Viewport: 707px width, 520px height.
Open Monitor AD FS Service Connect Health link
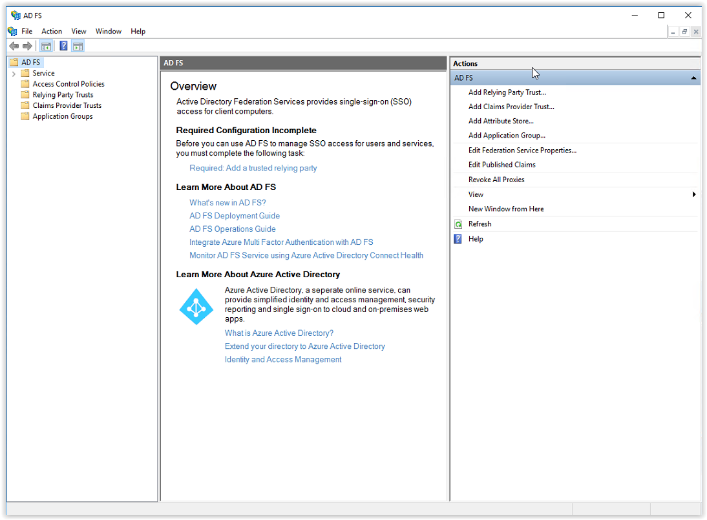306,255
